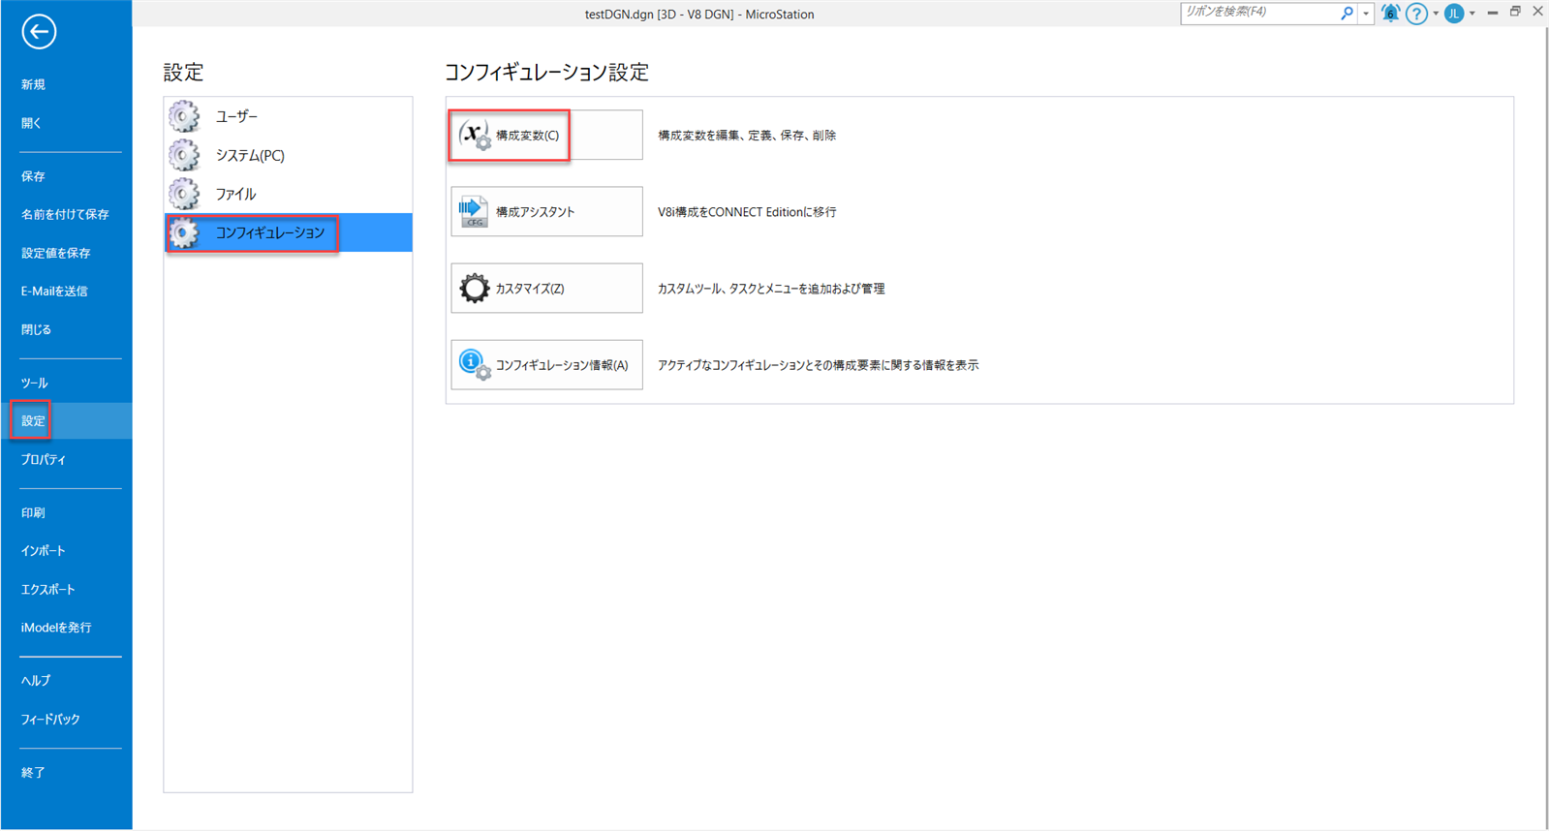Viewport: 1549px width, 831px height.
Task: Click the コンフィギュレーション情報 info icon
Action: 474,364
